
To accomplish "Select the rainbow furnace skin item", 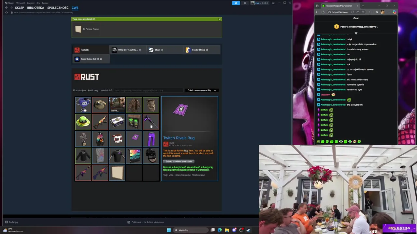I will (x=100, y=138).
